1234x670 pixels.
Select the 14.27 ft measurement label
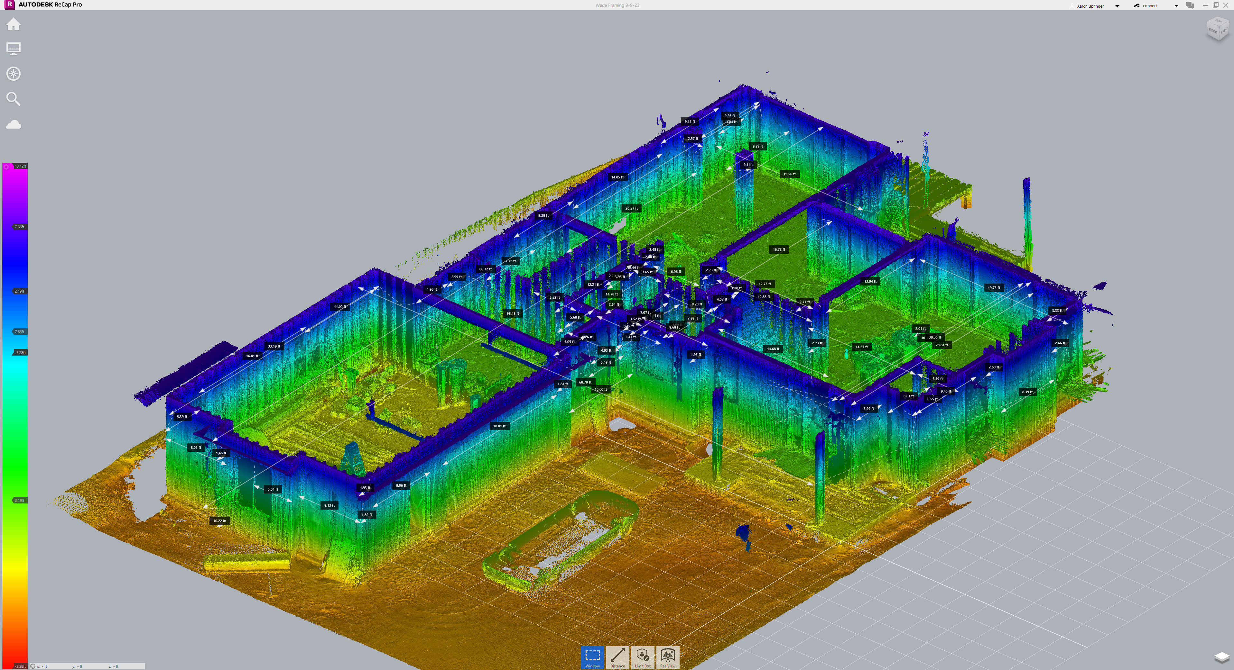click(x=861, y=347)
